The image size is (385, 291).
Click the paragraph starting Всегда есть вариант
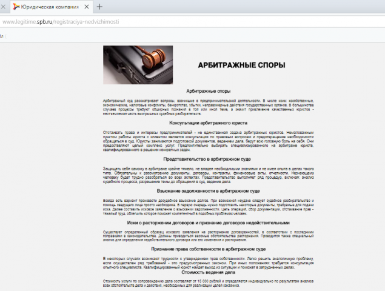(x=208, y=207)
